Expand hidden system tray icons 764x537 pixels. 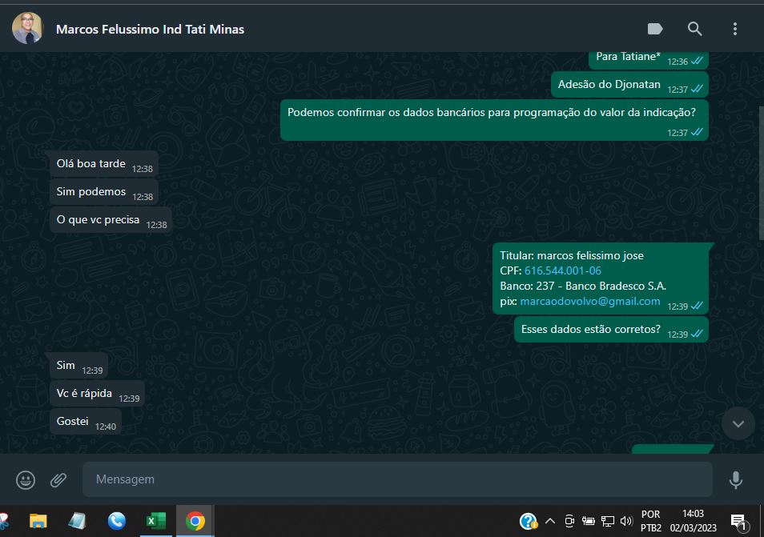(550, 521)
